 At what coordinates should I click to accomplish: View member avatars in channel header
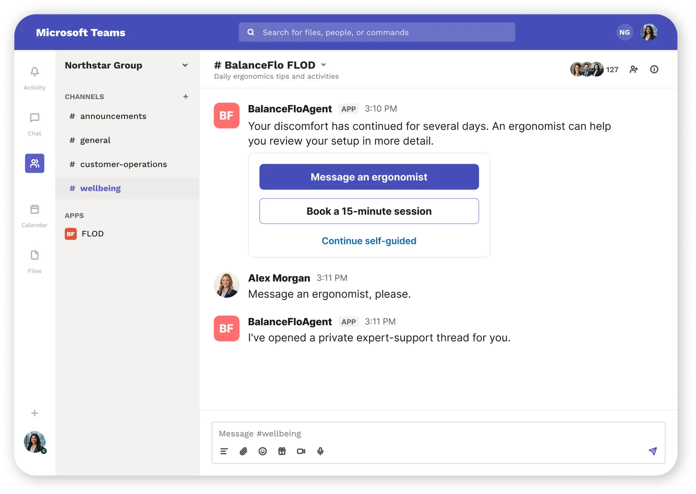tap(587, 70)
